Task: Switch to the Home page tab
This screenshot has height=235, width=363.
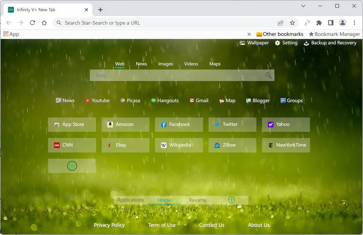Action: (164, 200)
